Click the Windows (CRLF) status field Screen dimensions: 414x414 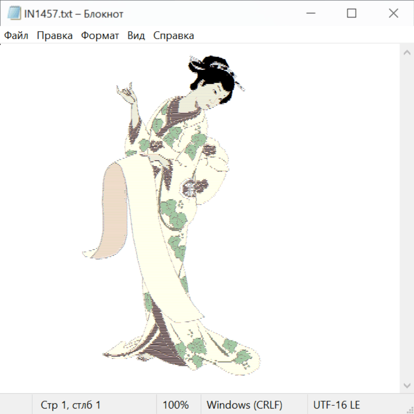click(244, 405)
